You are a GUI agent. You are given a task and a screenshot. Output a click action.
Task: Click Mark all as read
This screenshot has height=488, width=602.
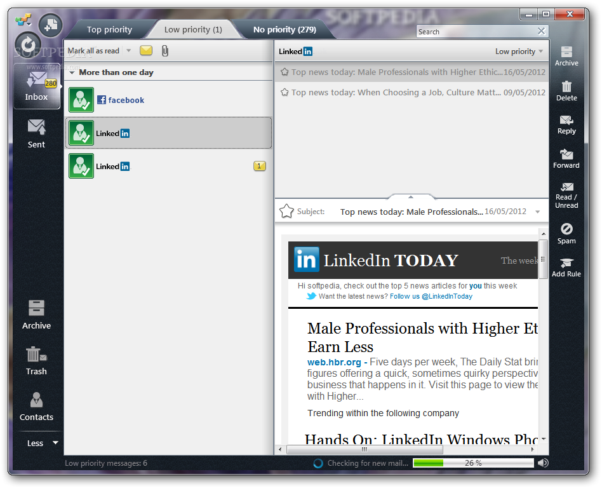[x=93, y=51]
